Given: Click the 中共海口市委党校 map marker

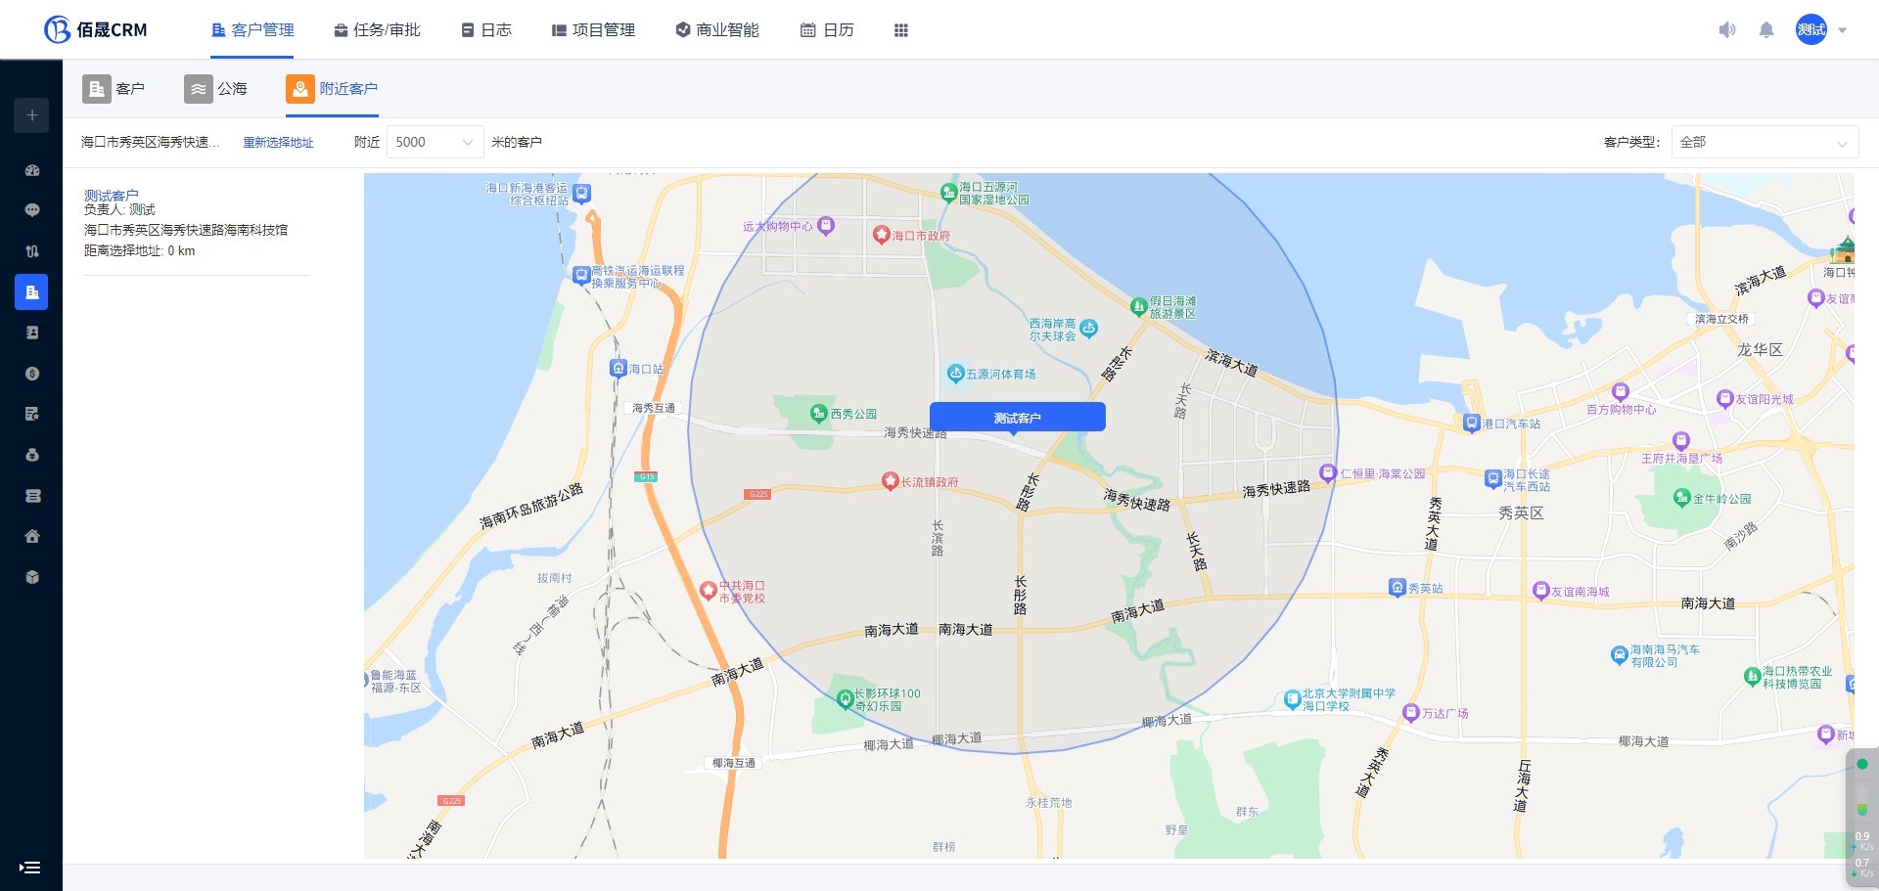Looking at the screenshot, I should [709, 591].
